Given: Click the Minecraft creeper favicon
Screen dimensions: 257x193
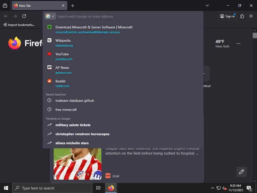Looking at the screenshot, I should coord(49,27).
